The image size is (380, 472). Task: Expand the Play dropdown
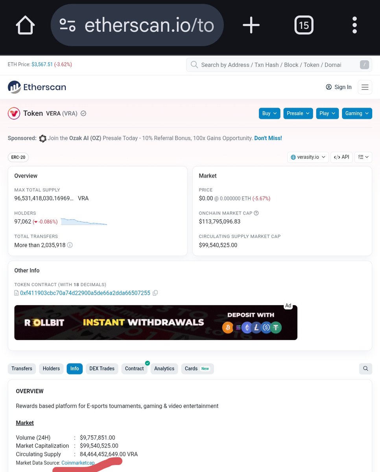pos(327,113)
